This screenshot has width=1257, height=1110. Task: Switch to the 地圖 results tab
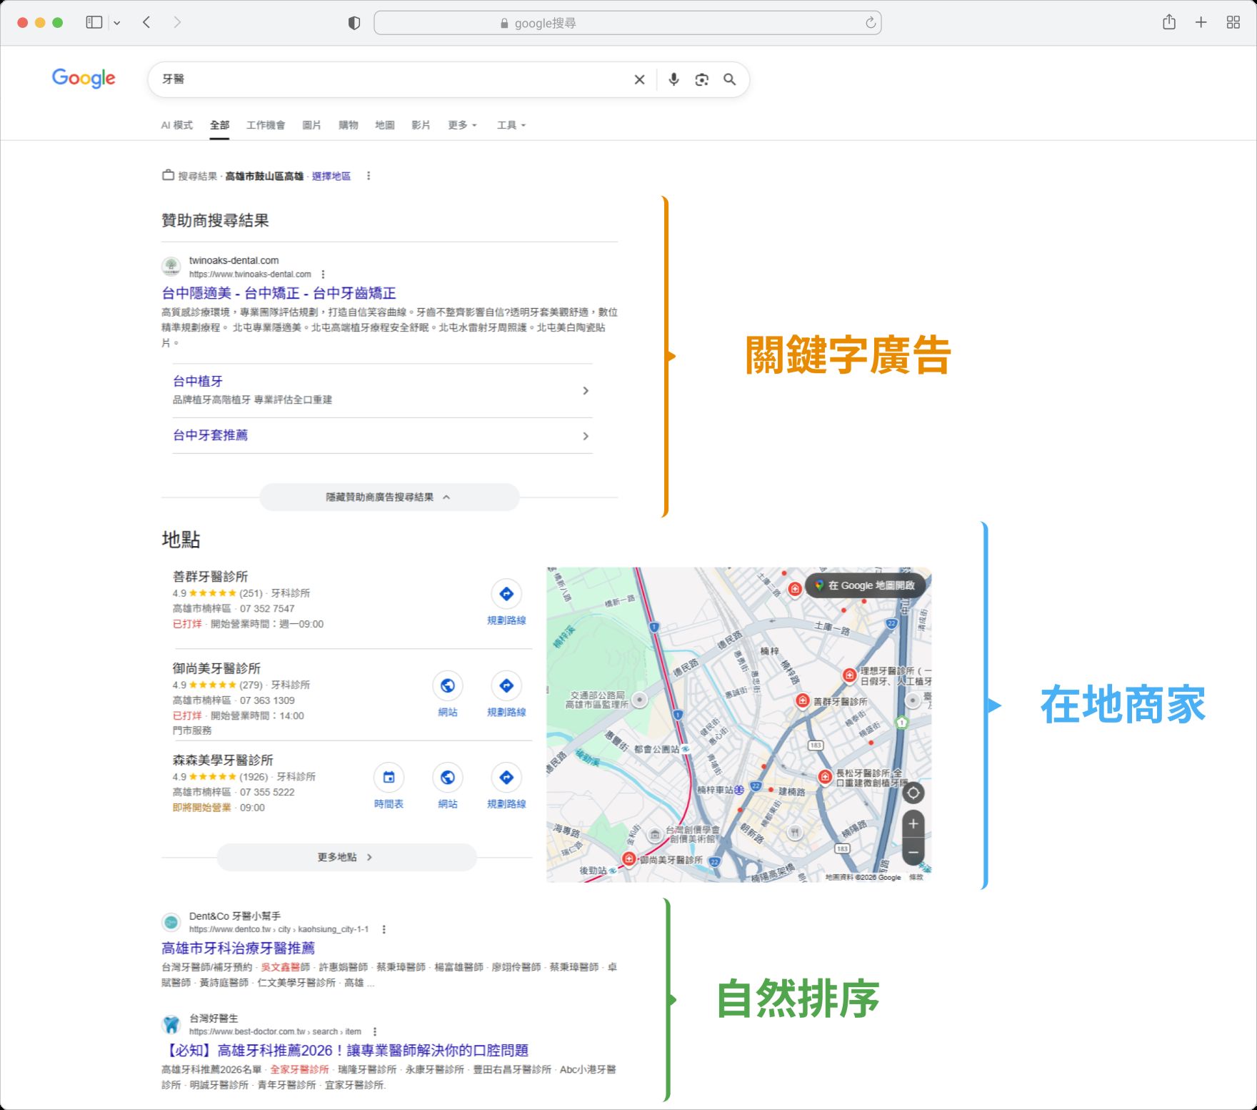(384, 125)
